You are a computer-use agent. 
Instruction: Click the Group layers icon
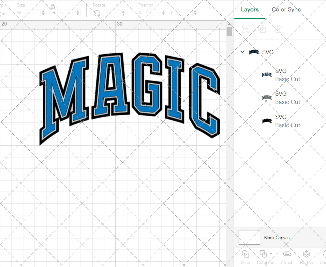pos(246,29)
